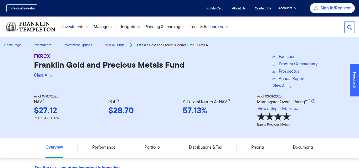This screenshot has width=359, height=168.
Task: Select the Pricing tab
Action: [x=258, y=147]
